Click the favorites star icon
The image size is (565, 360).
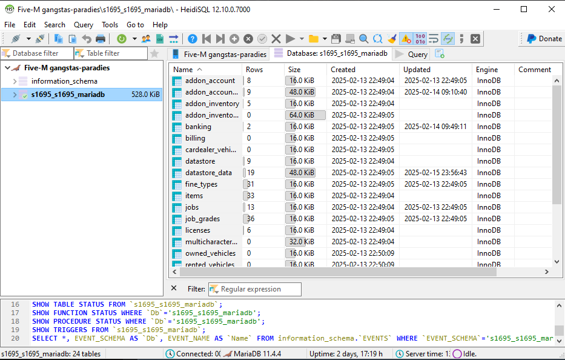click(154, 53)
